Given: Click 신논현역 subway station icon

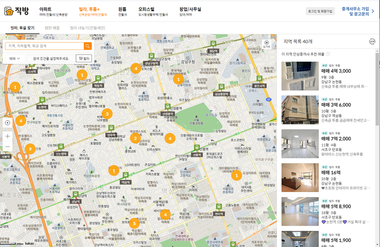Looking at the screenshot, I should coord(61,147).
